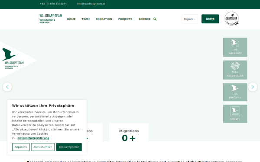260x162 pixels.
Task: Click the phone number +43 (0) 676 5503244
Action: (x=53, y=3)
